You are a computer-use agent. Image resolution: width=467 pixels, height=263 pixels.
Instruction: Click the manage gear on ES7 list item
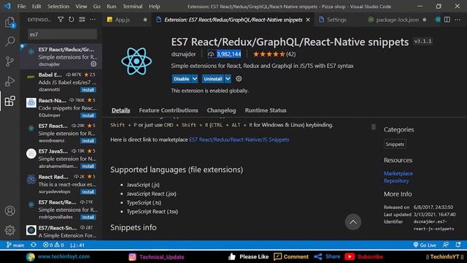pyautogui.click(x=93, y=64)
